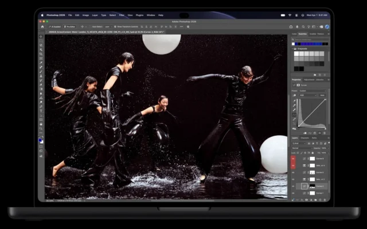
Task: Toggle visibility of Curves 1 layer
Action: (293, 194)
